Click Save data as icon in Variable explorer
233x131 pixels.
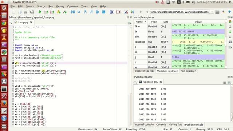[x=230, y=42]
